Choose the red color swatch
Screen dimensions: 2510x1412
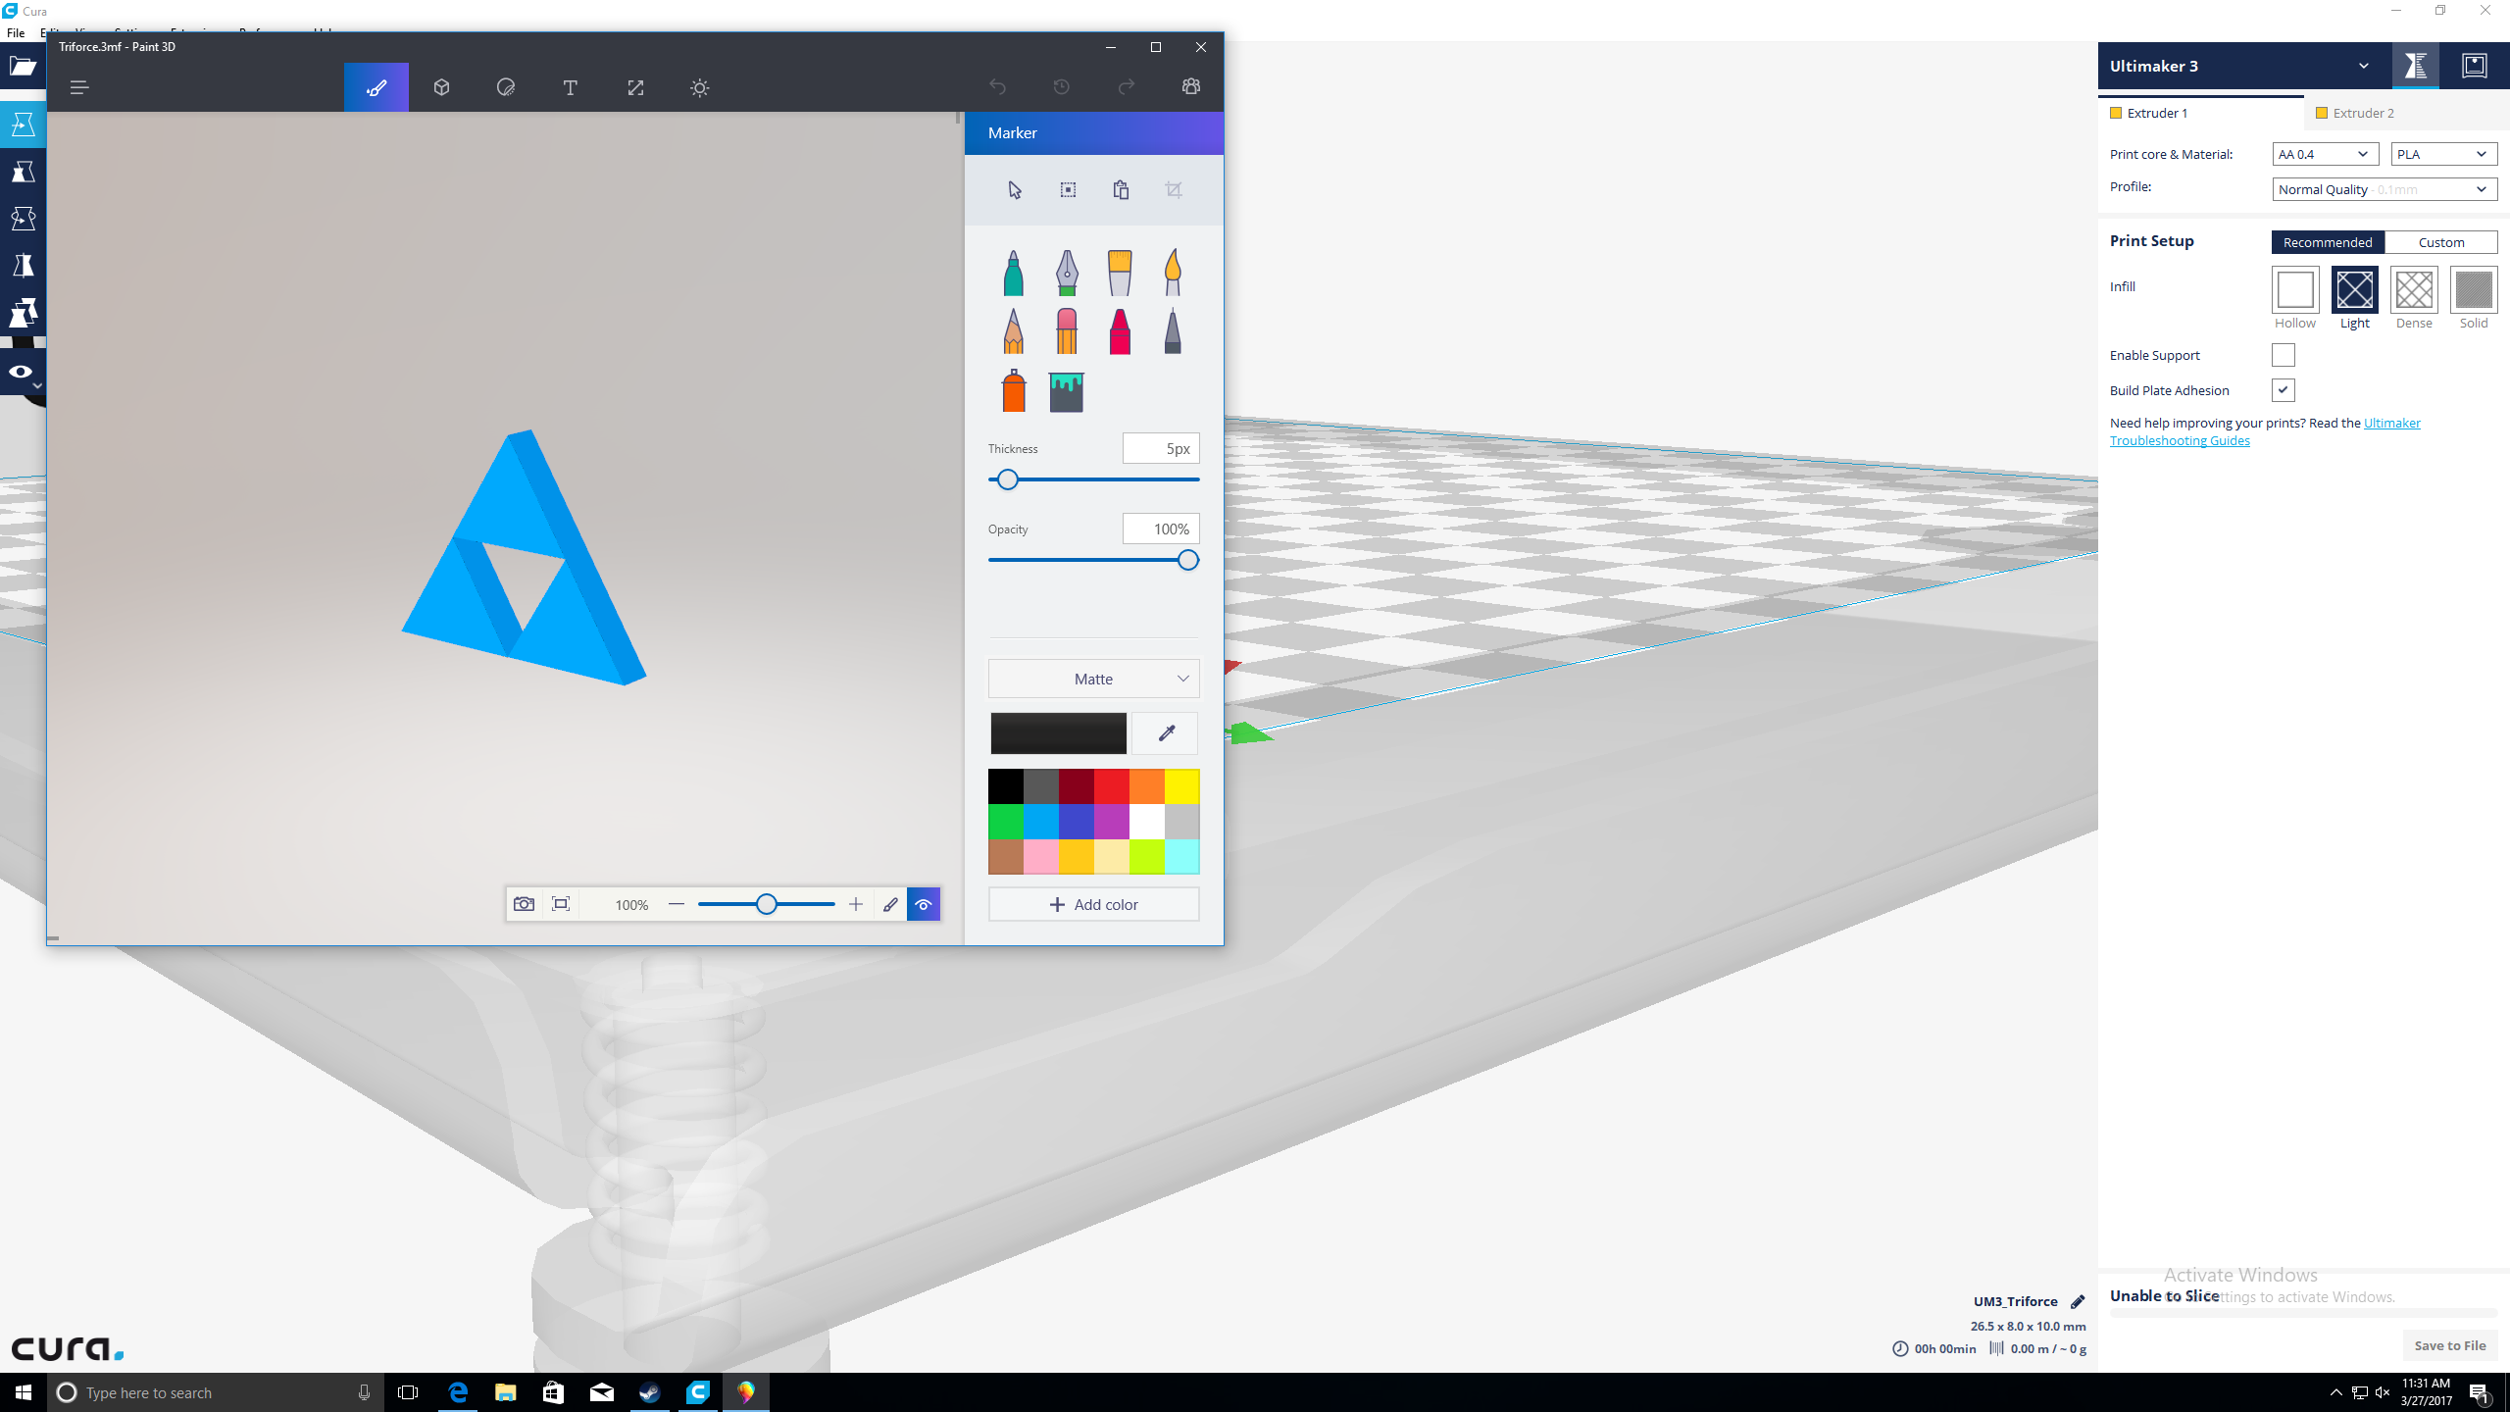pos(1111,786)
